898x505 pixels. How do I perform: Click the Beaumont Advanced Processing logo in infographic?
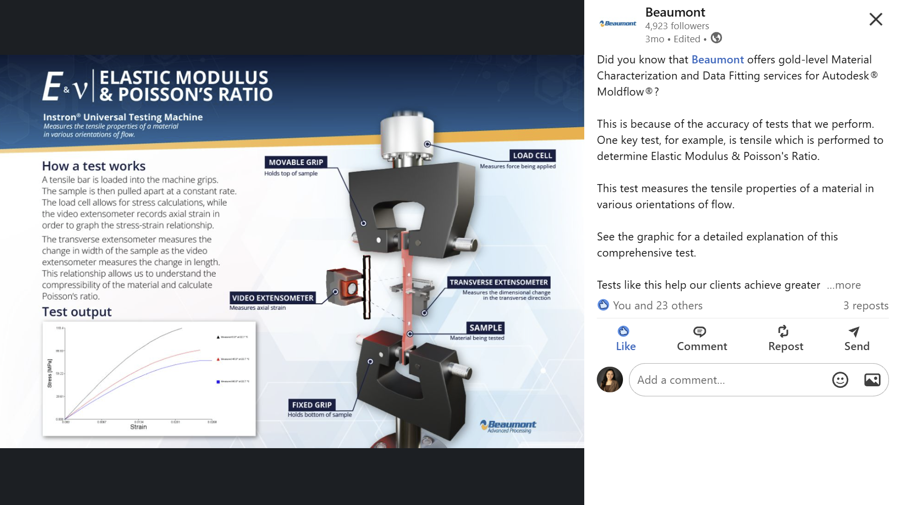click(x=508, y=427)
